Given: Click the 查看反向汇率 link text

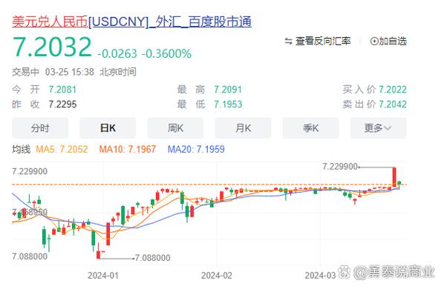Looking at the screenshot, I should [x=323, y=41].
